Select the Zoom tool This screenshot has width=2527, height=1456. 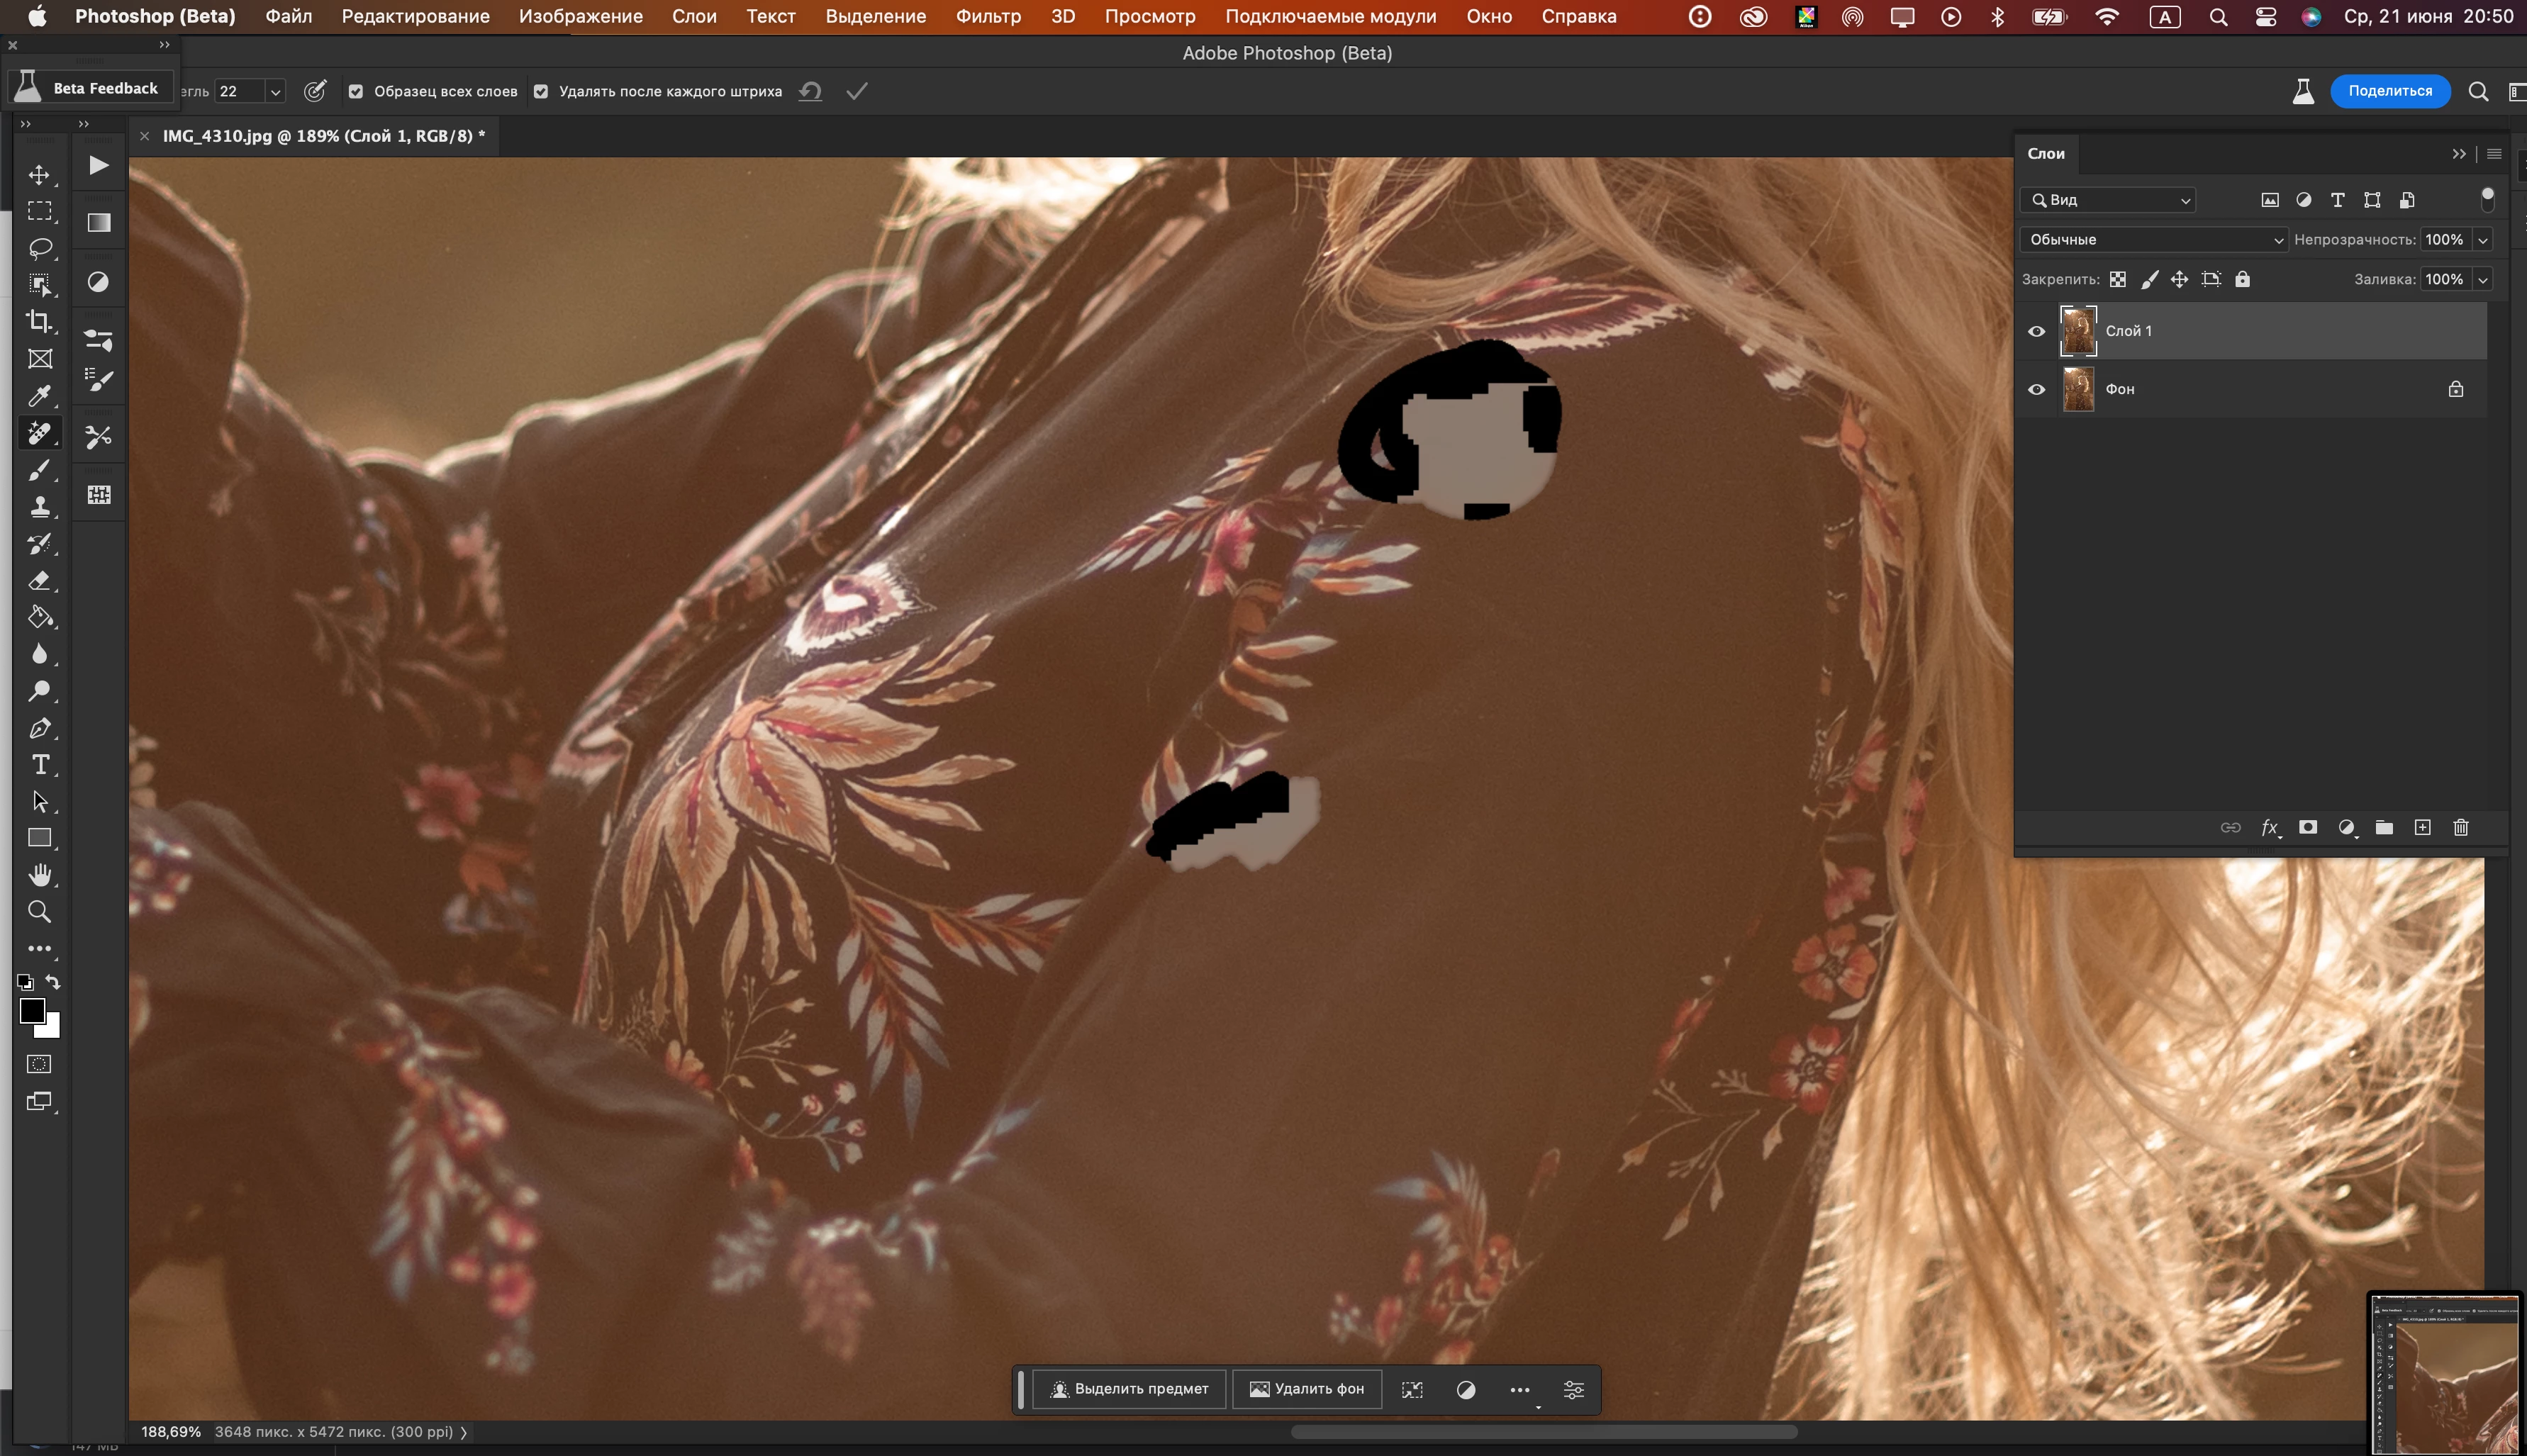[40, 911]
